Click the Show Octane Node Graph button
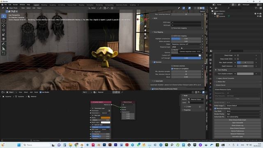 point(238,120)
